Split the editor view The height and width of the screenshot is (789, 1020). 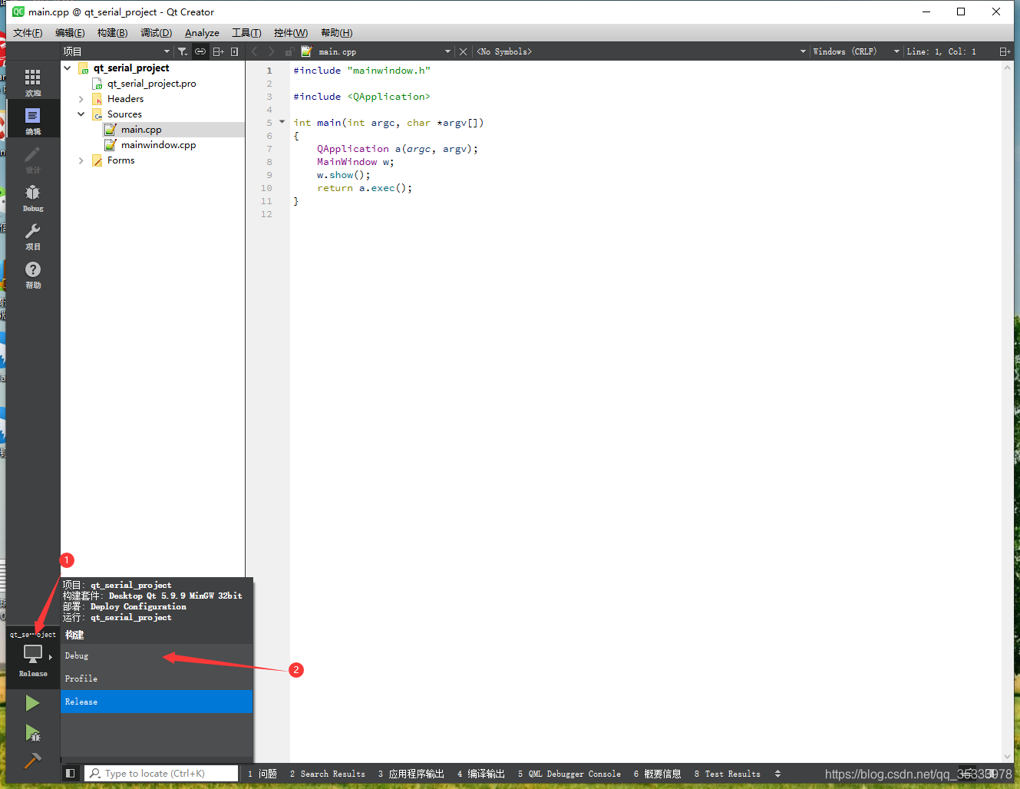coord(1005,51)
